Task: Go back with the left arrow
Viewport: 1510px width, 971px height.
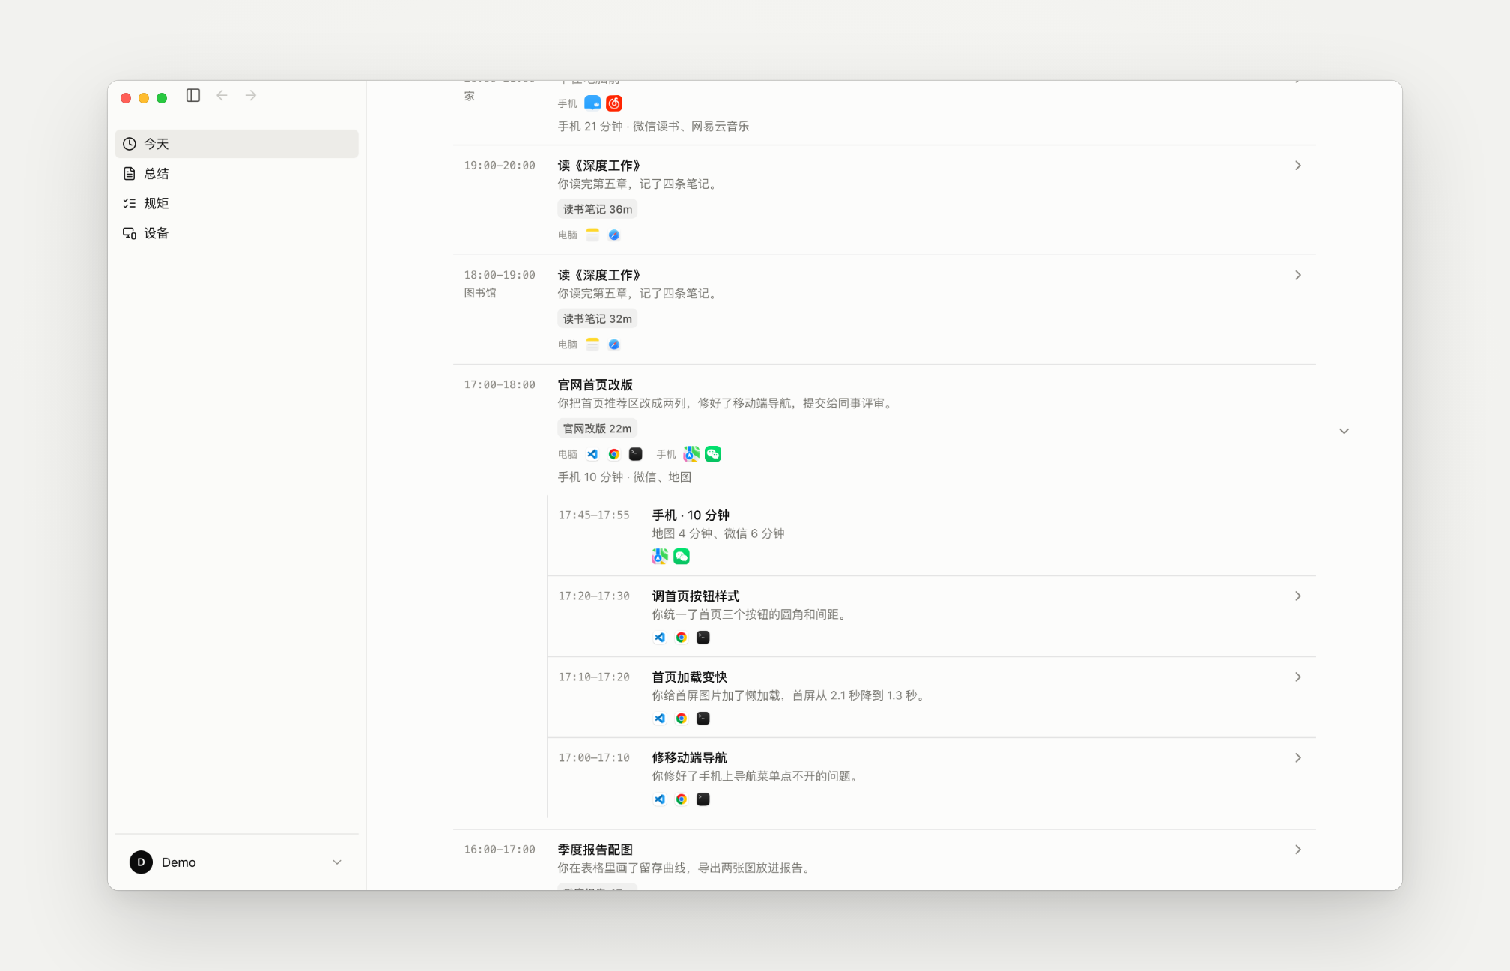Action: [x=222, y=95]
